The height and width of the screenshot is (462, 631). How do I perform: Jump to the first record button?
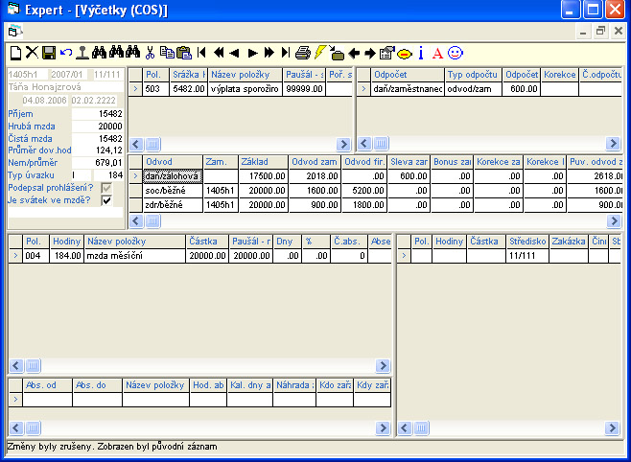(202, 53)
